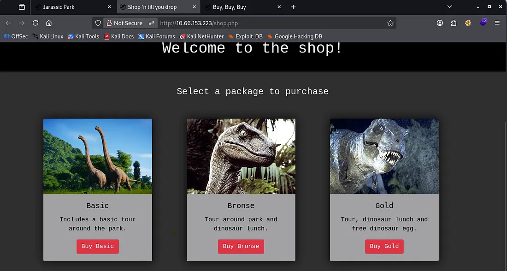This screenshot has width=507, height=271.
Task: Reload the current shop page
Action: click(x=35, y=23)
